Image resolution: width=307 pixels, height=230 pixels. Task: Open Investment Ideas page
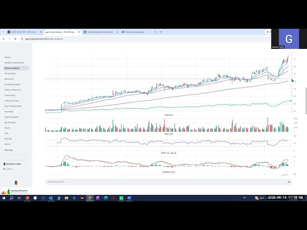12,84
